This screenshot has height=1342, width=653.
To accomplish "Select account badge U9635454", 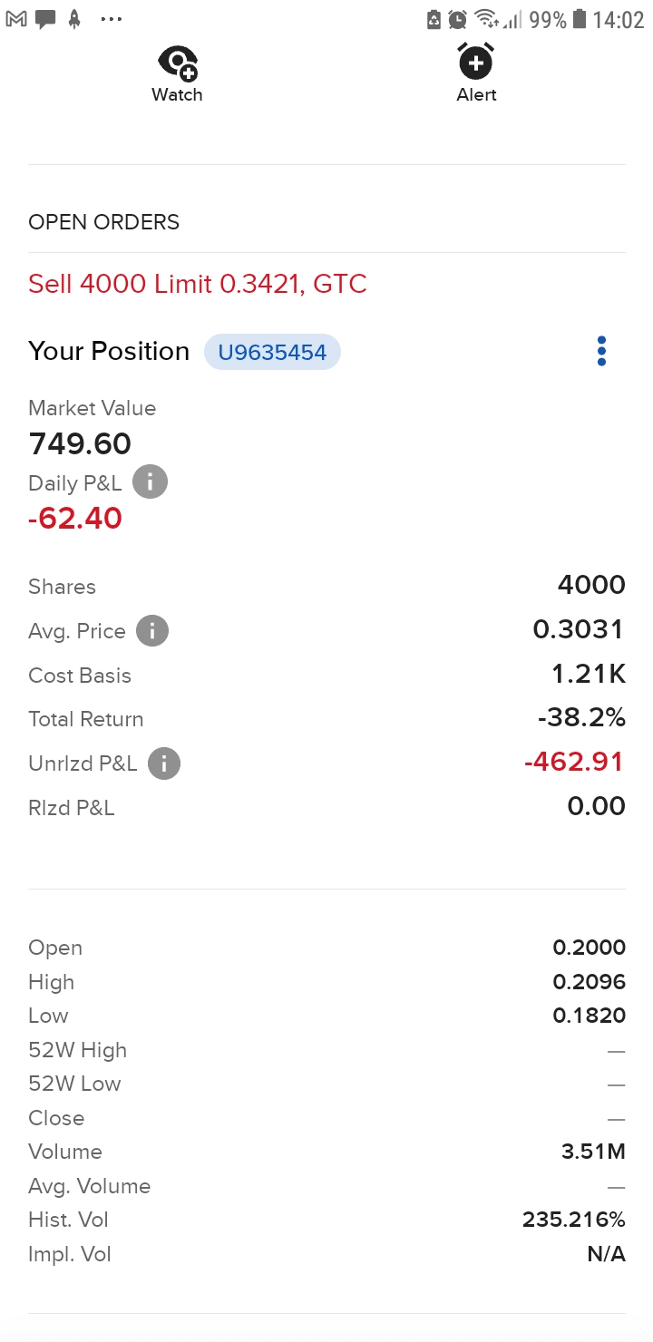I will [x=272, y=352].
